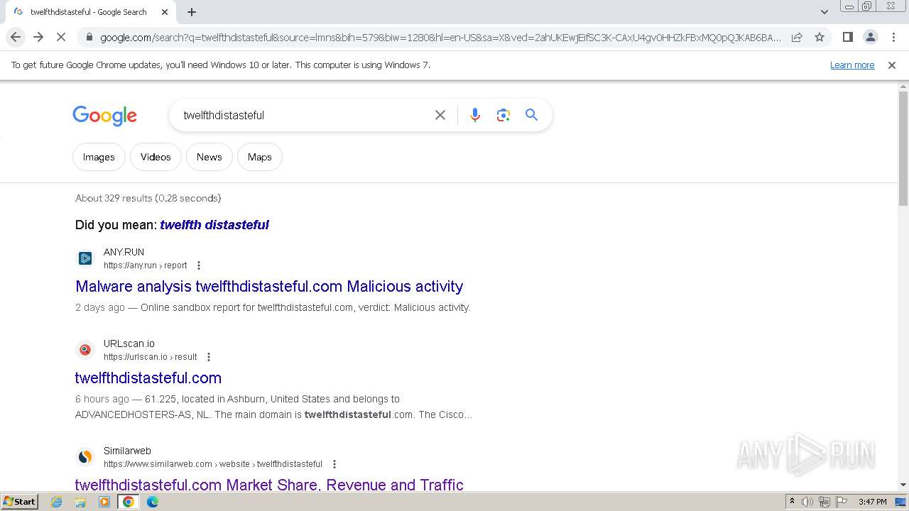Open site info padlock in address bar
This screenshot has height=511, width=909.
coord(89,38)
